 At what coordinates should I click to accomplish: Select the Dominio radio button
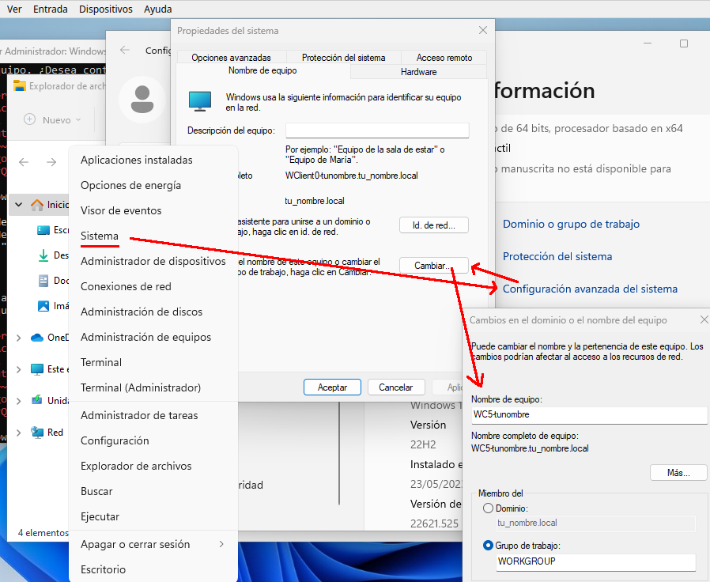489,508
